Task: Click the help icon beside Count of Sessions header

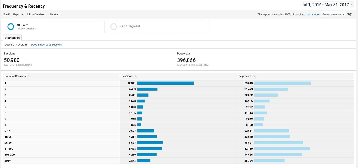Action: coord(29,77)
